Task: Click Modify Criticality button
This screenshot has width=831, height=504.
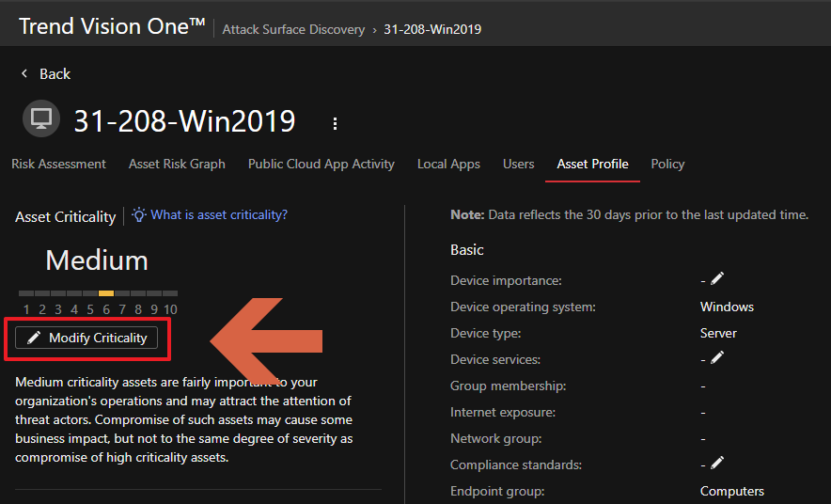Action: pos(86,339)
